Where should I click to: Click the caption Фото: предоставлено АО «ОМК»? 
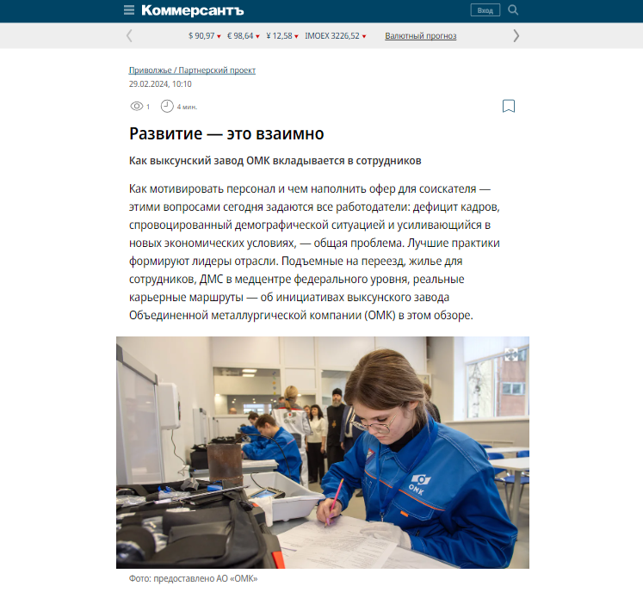(193, 578)
